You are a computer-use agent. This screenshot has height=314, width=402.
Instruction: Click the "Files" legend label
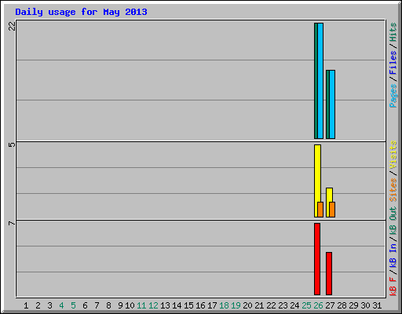click(x=393, y=63)
